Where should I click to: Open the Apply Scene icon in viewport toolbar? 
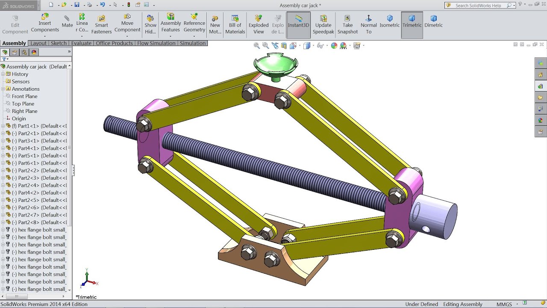[x=343, y=45]
